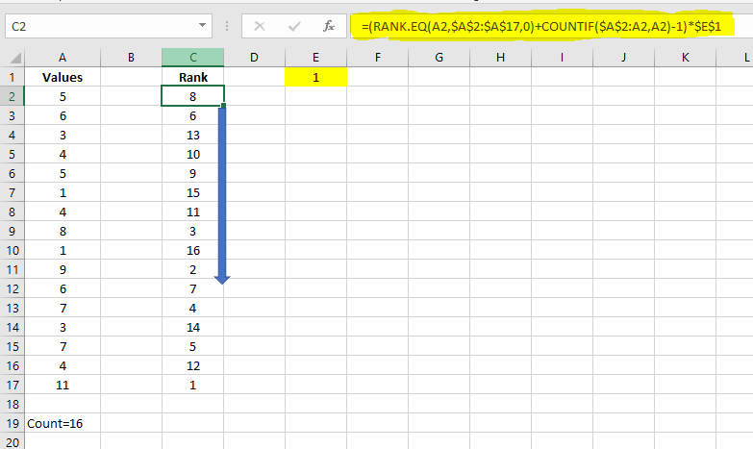Click cell C3 with value 6
The height and width of the screenshot is (449, 753).
pos(193,115)
